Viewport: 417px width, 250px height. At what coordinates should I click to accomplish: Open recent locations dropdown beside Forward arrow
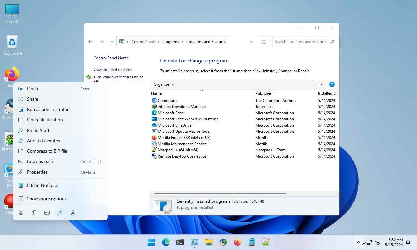pyautogui.click(x=112, y=42)
